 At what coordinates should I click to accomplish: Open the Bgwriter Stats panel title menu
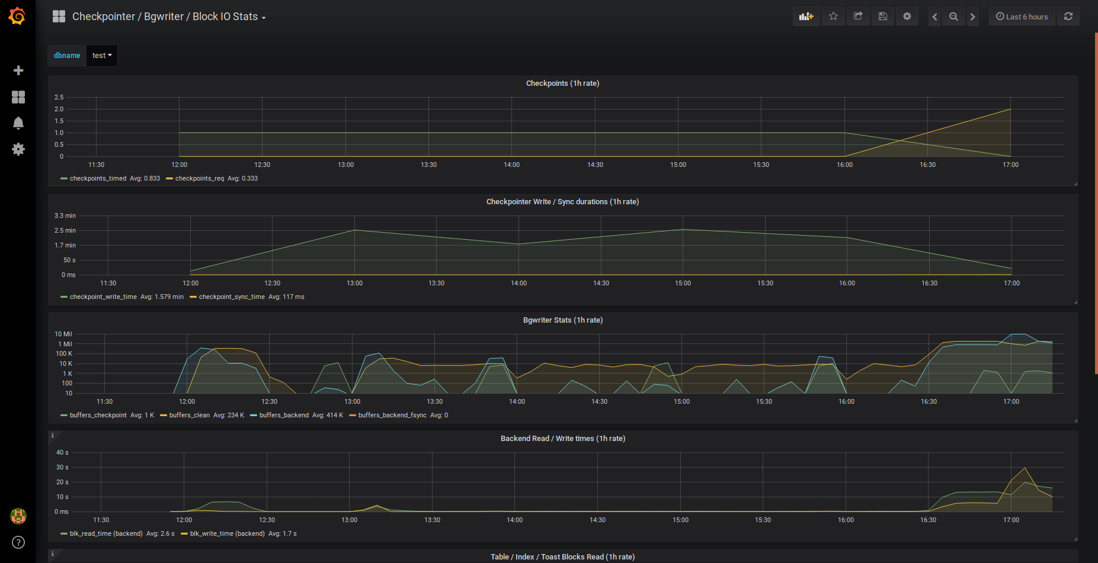[x=562, y=320]
